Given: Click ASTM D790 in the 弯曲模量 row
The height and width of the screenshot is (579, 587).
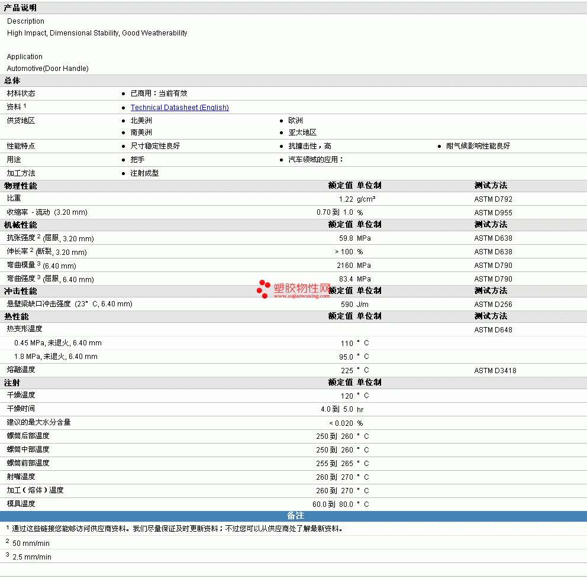Looking at the screenshot, I should (493, 266).
